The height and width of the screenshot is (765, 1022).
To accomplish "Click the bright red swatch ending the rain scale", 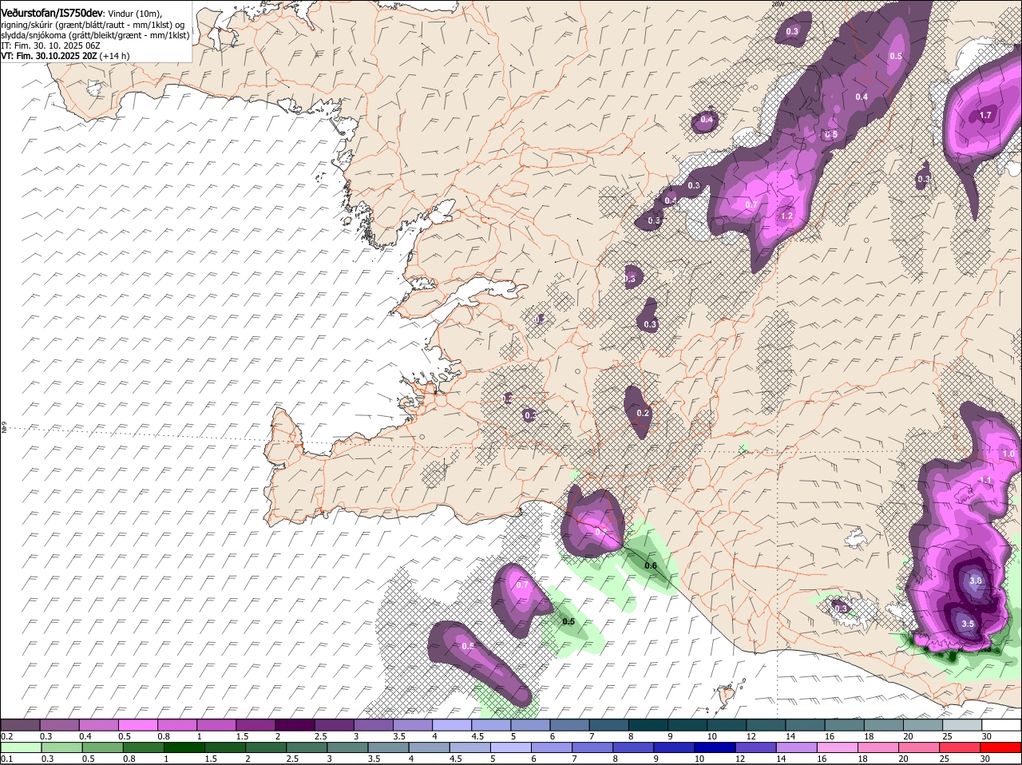I will tap(1001, 747).
